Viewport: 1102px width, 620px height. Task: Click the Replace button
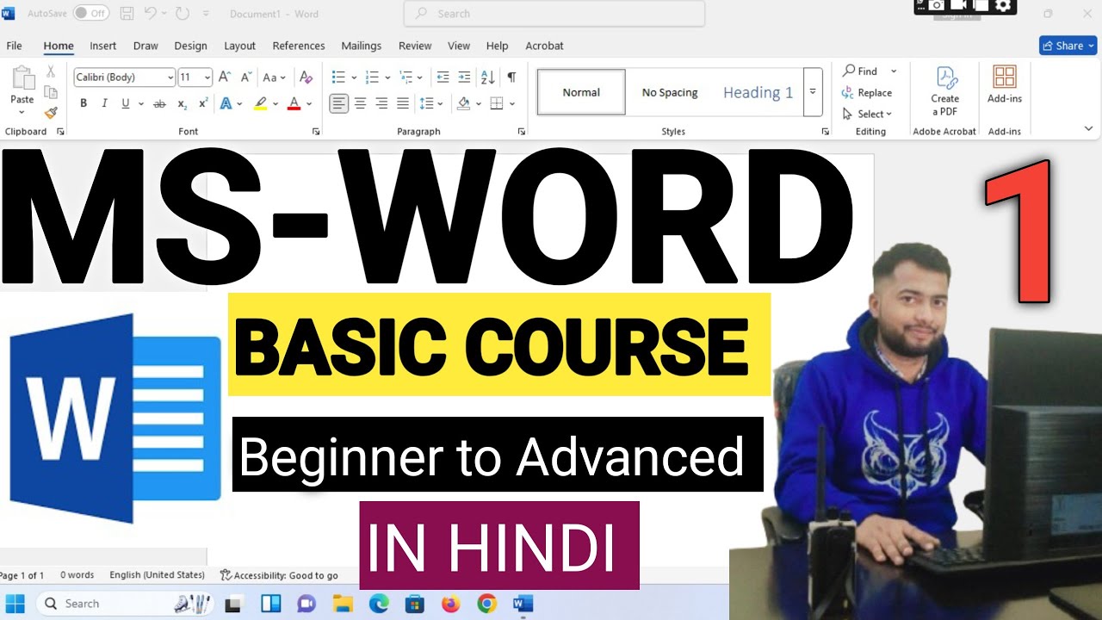tap(867, 93)
